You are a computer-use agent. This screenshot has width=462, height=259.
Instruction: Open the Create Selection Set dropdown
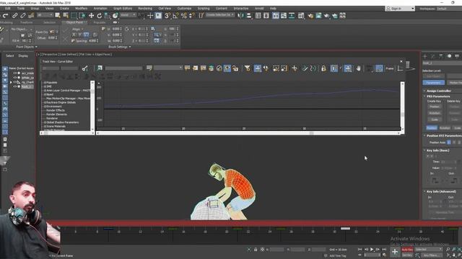click(219, 15)
